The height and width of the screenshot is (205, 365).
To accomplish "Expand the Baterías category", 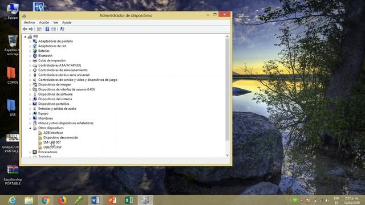I will coord(30,51).
